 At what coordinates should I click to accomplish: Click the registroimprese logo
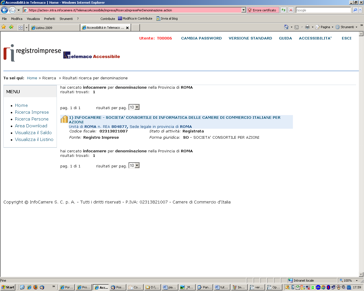(32, 53)
